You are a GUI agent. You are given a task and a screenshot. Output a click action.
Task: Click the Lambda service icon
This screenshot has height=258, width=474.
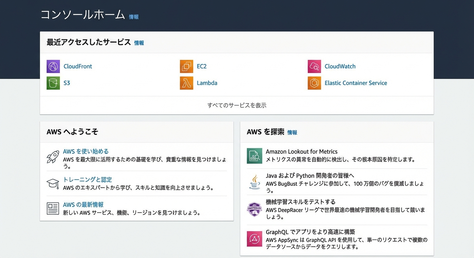(187, 83)
